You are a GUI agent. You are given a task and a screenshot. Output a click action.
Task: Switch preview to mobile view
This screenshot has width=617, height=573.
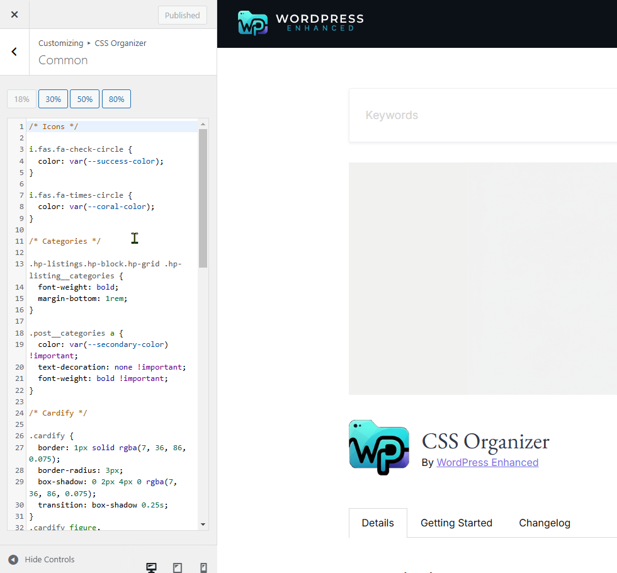[x=203, y=566]
